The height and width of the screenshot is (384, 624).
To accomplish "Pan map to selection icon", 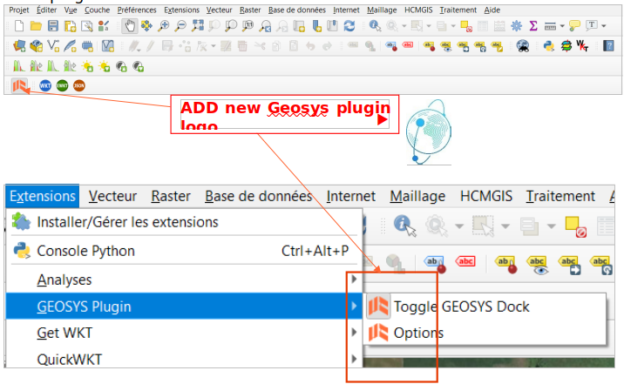I will [146, 26].
